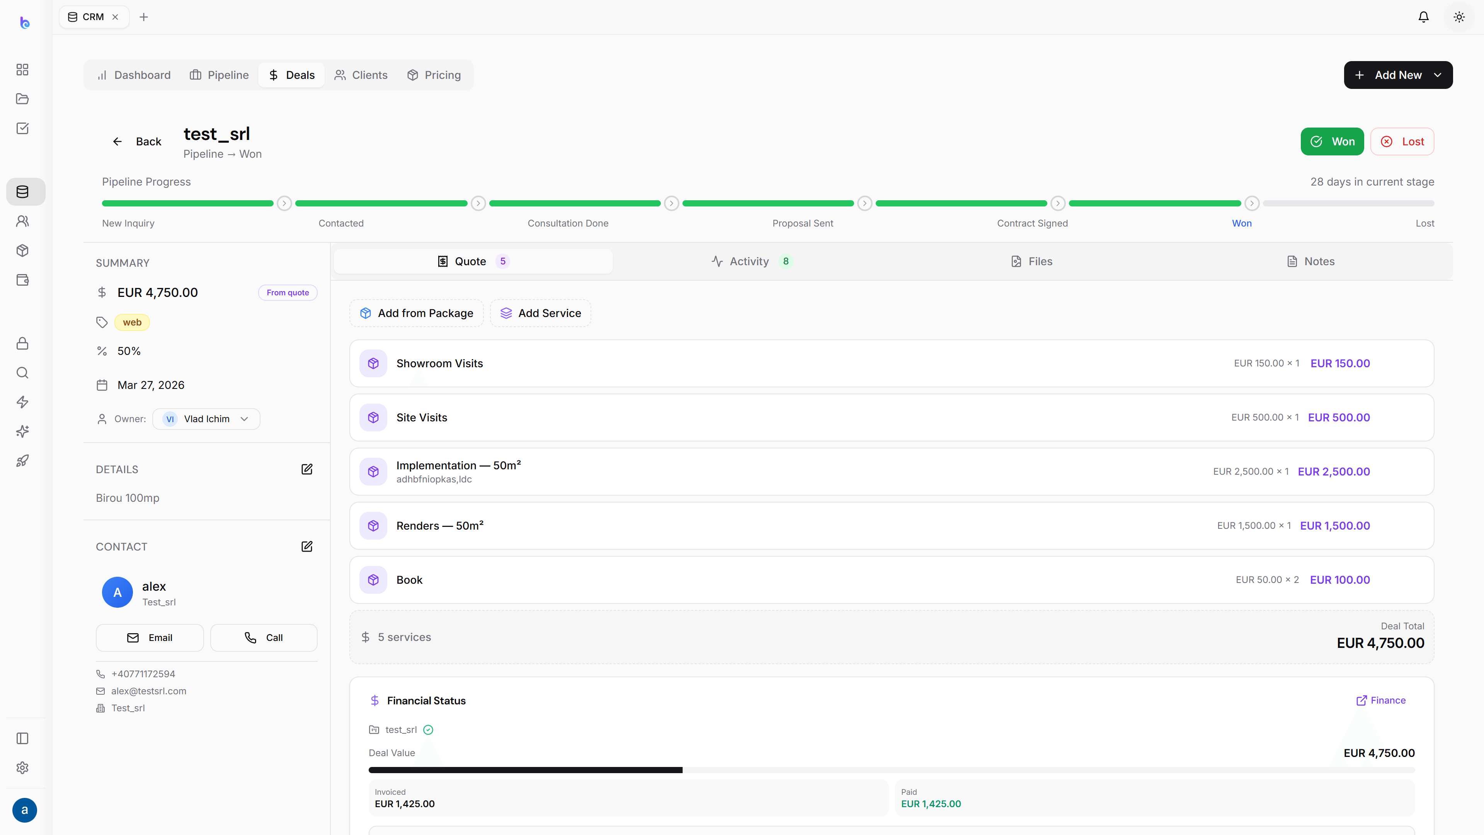Click the phone number +40771172594
1484x835 pixels.
[143, 674]
